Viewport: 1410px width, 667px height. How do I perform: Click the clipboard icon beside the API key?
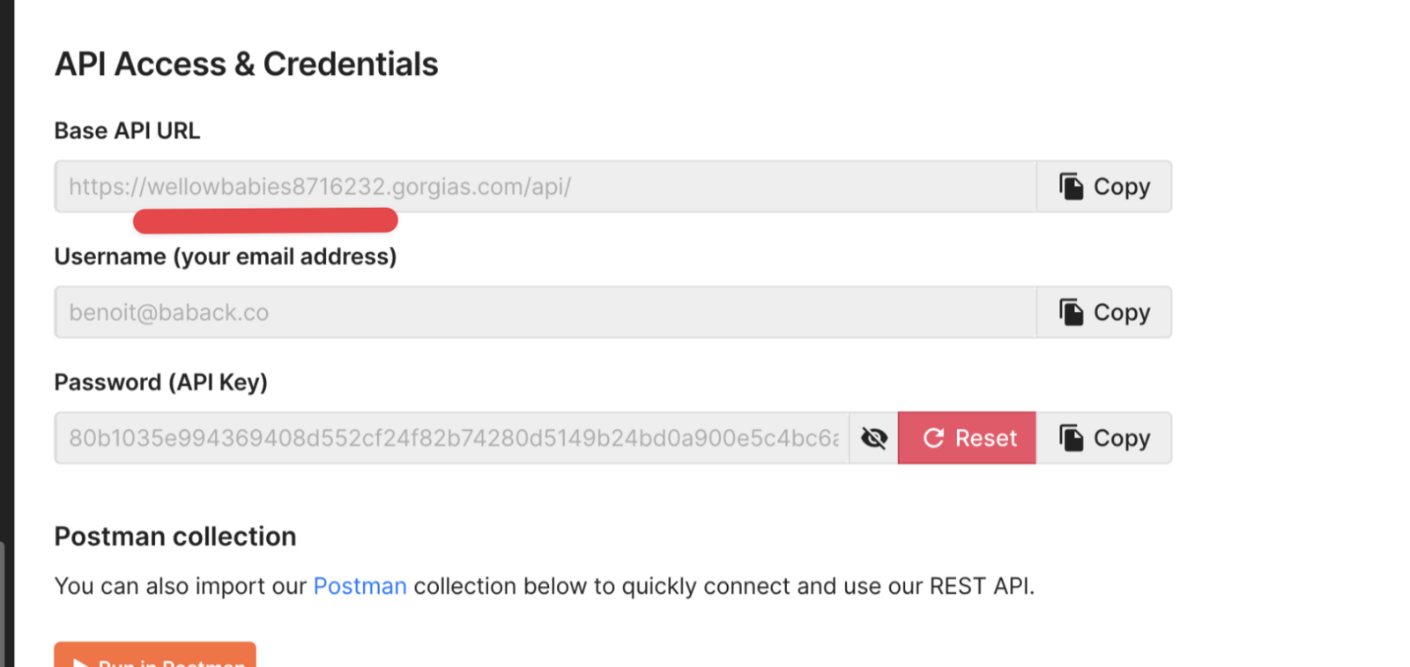tap(1071, 438)
